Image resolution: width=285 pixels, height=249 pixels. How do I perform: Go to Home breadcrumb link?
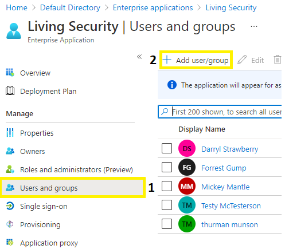click(17, 7)
